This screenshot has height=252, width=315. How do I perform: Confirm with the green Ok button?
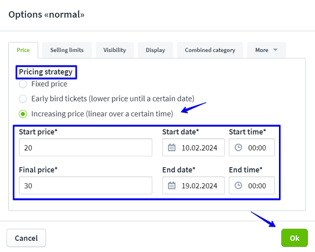(x=294, y=238)
